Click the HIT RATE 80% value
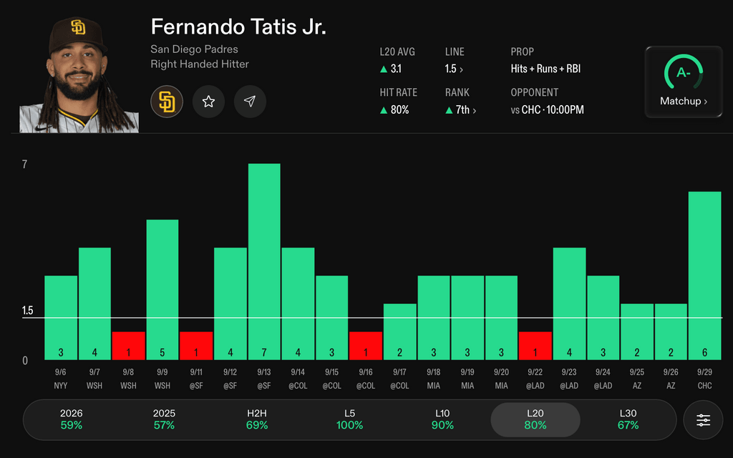The height and width of the screenshot is (458, 733). [394, 109]
